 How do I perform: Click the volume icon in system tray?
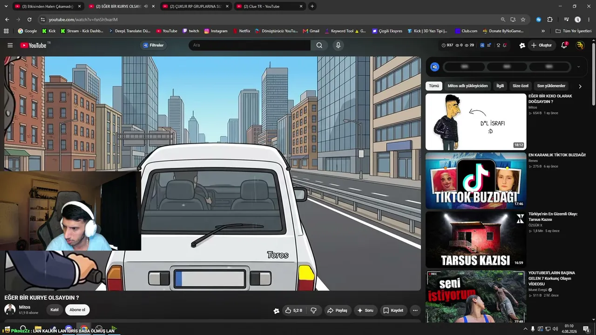pos(555,329)
